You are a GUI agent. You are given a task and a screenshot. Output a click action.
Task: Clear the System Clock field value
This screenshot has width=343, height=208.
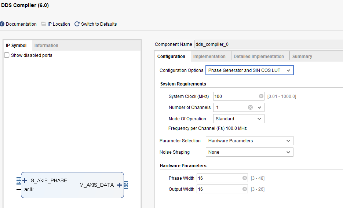261,96
